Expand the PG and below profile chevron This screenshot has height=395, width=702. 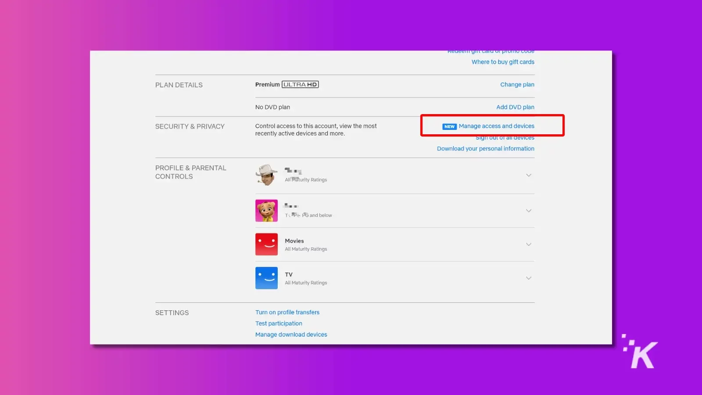tap(529, 211)
